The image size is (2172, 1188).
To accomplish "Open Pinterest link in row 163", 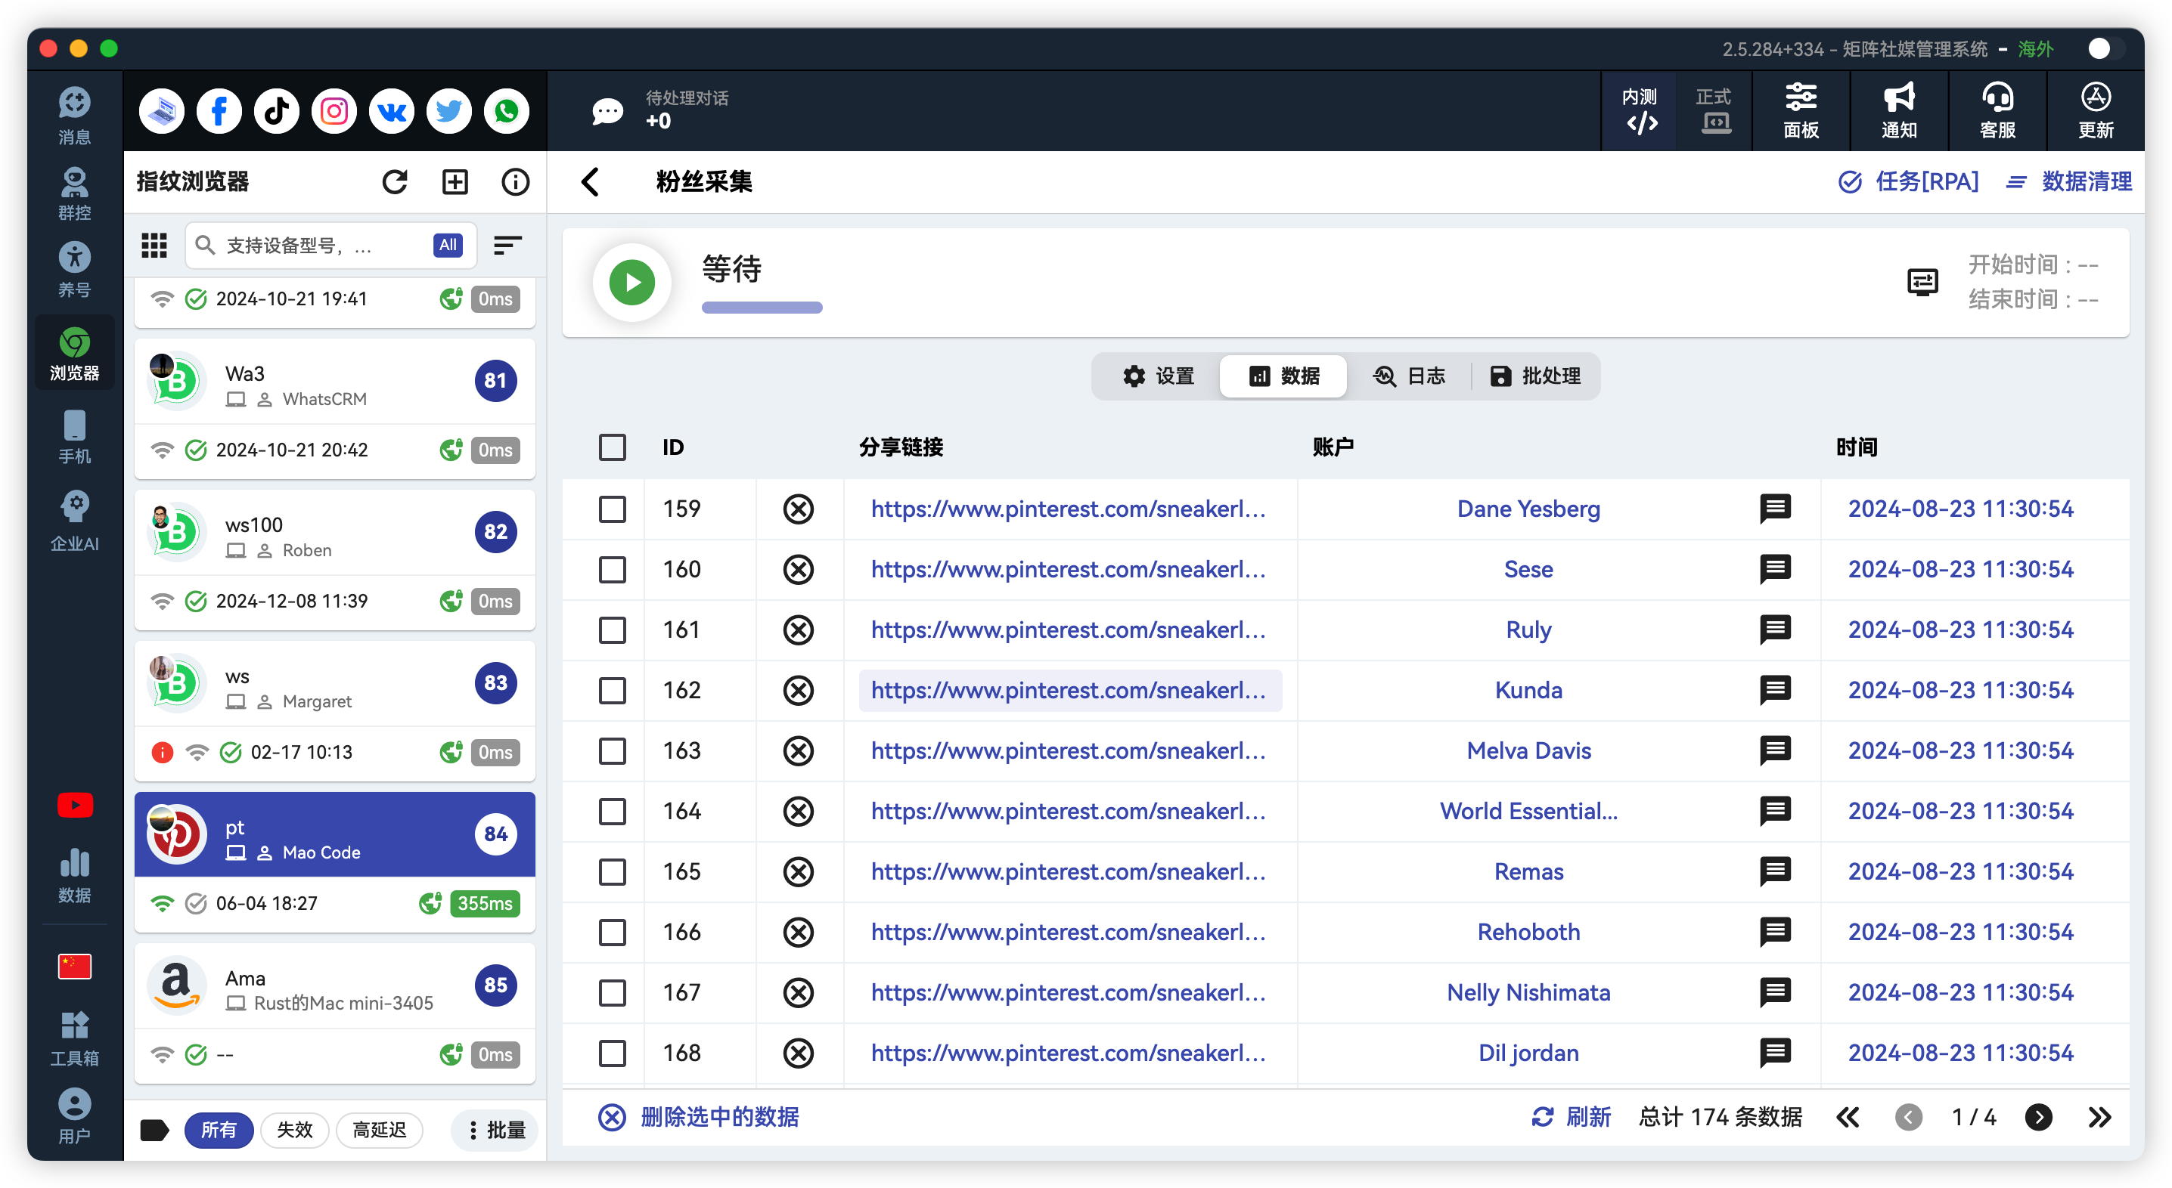I will 1069,750.
